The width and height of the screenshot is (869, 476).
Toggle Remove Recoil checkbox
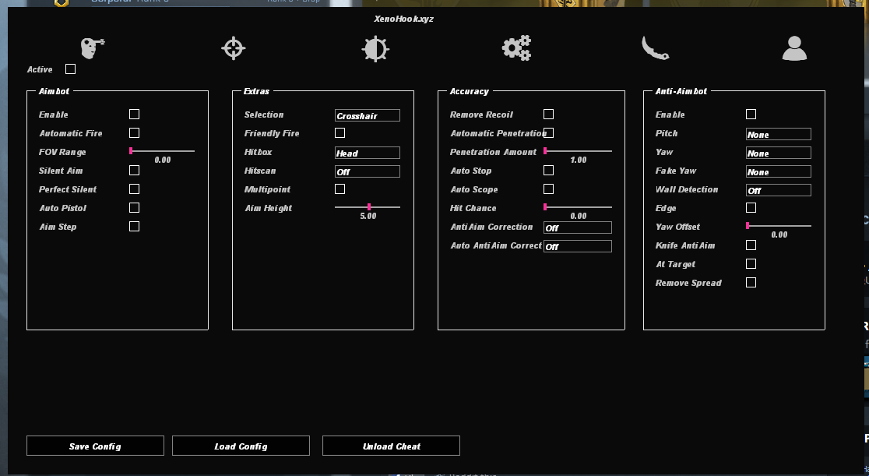coord(548,114)
